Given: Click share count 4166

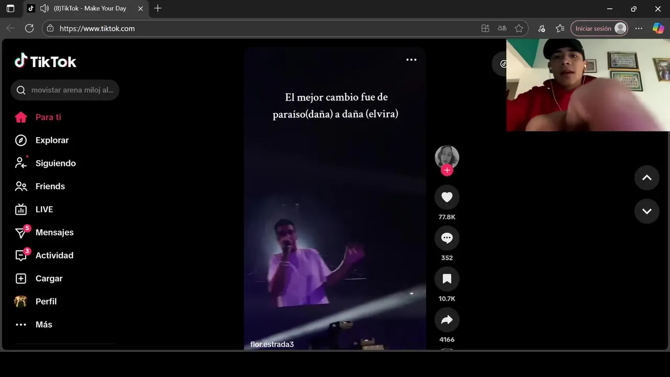Looking at the screenshot, I should coord(447,339).
